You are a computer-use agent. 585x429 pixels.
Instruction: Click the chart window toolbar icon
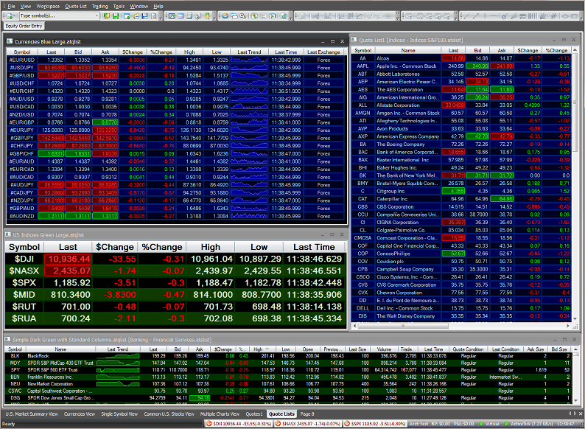coord(172,16)
